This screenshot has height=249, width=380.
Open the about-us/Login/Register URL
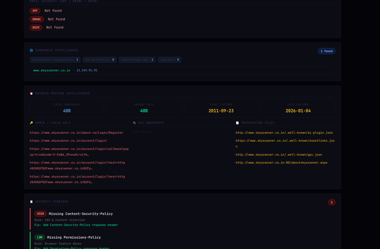pos(77,133)
